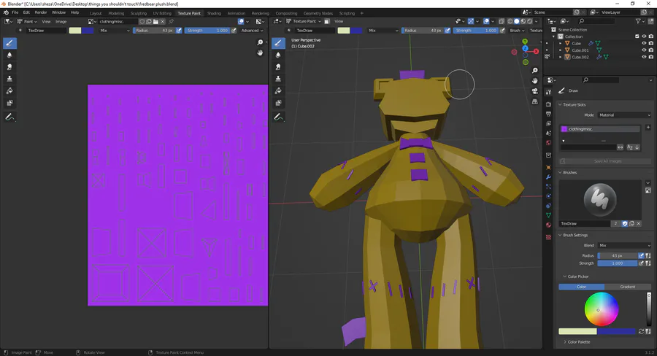Switch color picker to Gradient
The width and height of the screenshot is (657, 356).
627,287
